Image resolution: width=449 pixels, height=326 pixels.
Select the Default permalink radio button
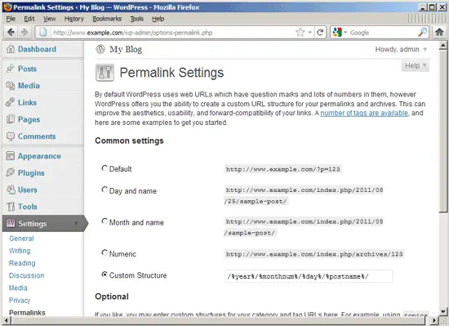pos(104,168)
